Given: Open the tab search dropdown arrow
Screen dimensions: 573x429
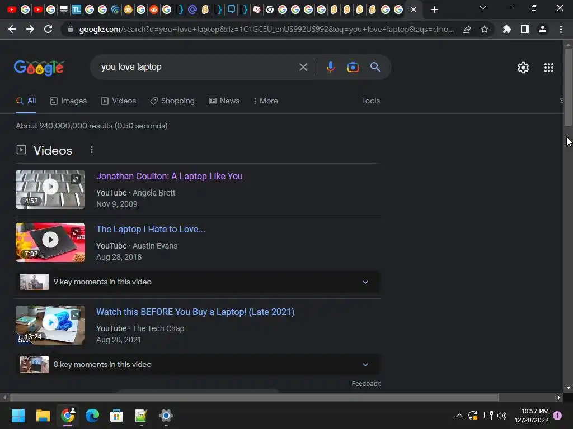Looking at the screenshot, I should pyautogui.click(x=482, y=8).
